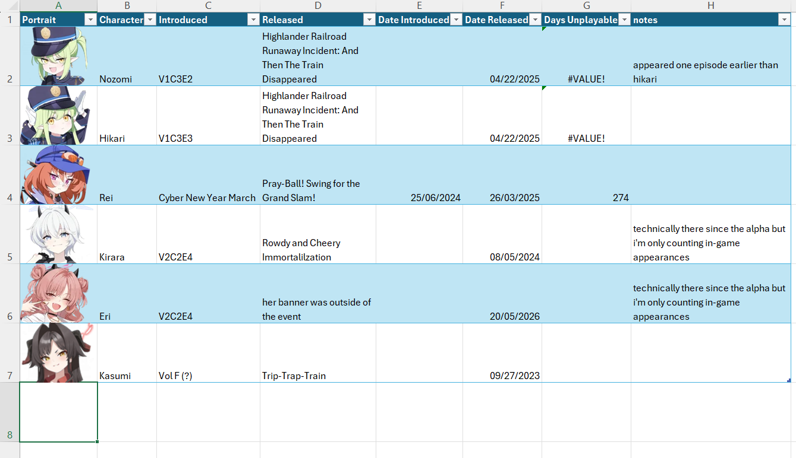Click Highlander Railroad cell in Hikari's row

[318, 116]
